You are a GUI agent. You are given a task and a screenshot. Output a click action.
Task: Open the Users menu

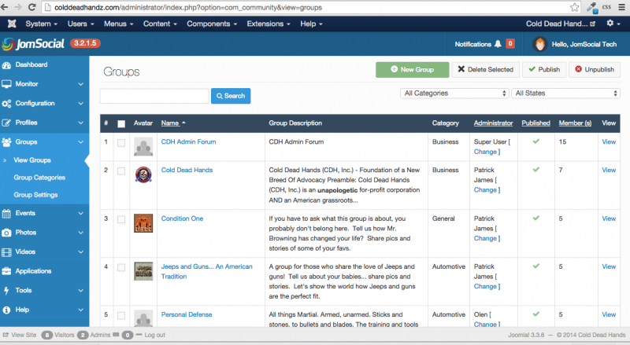click(x=81, y=24)
